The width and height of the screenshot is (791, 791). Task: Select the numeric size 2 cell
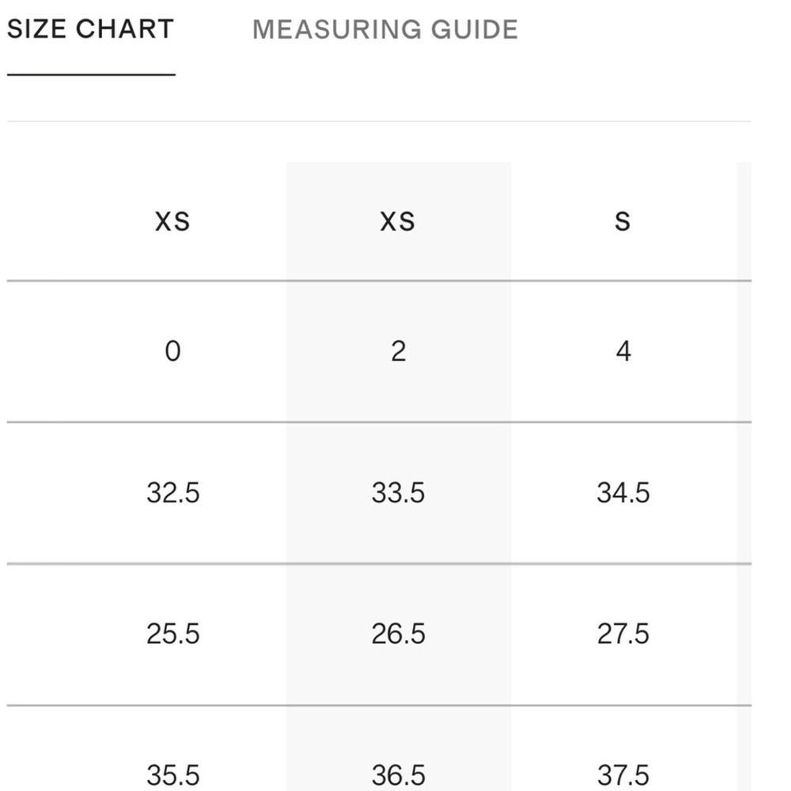(x=398, y=350)
